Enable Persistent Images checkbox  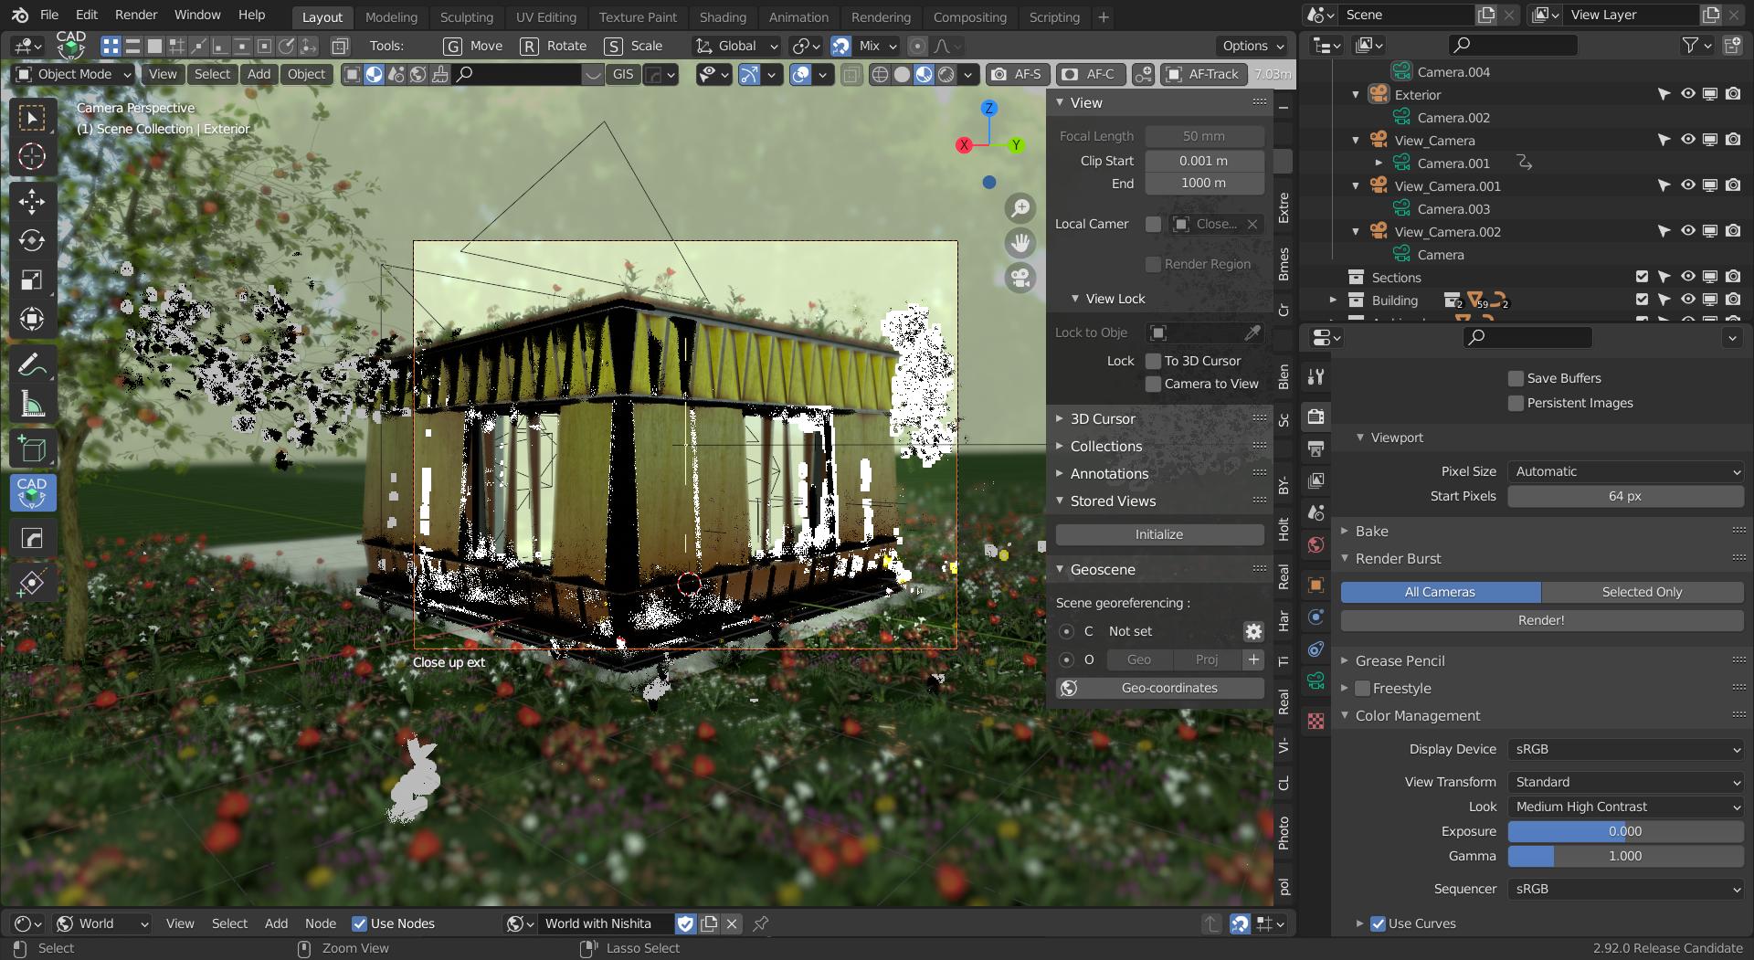click(x=1516, y=403)
